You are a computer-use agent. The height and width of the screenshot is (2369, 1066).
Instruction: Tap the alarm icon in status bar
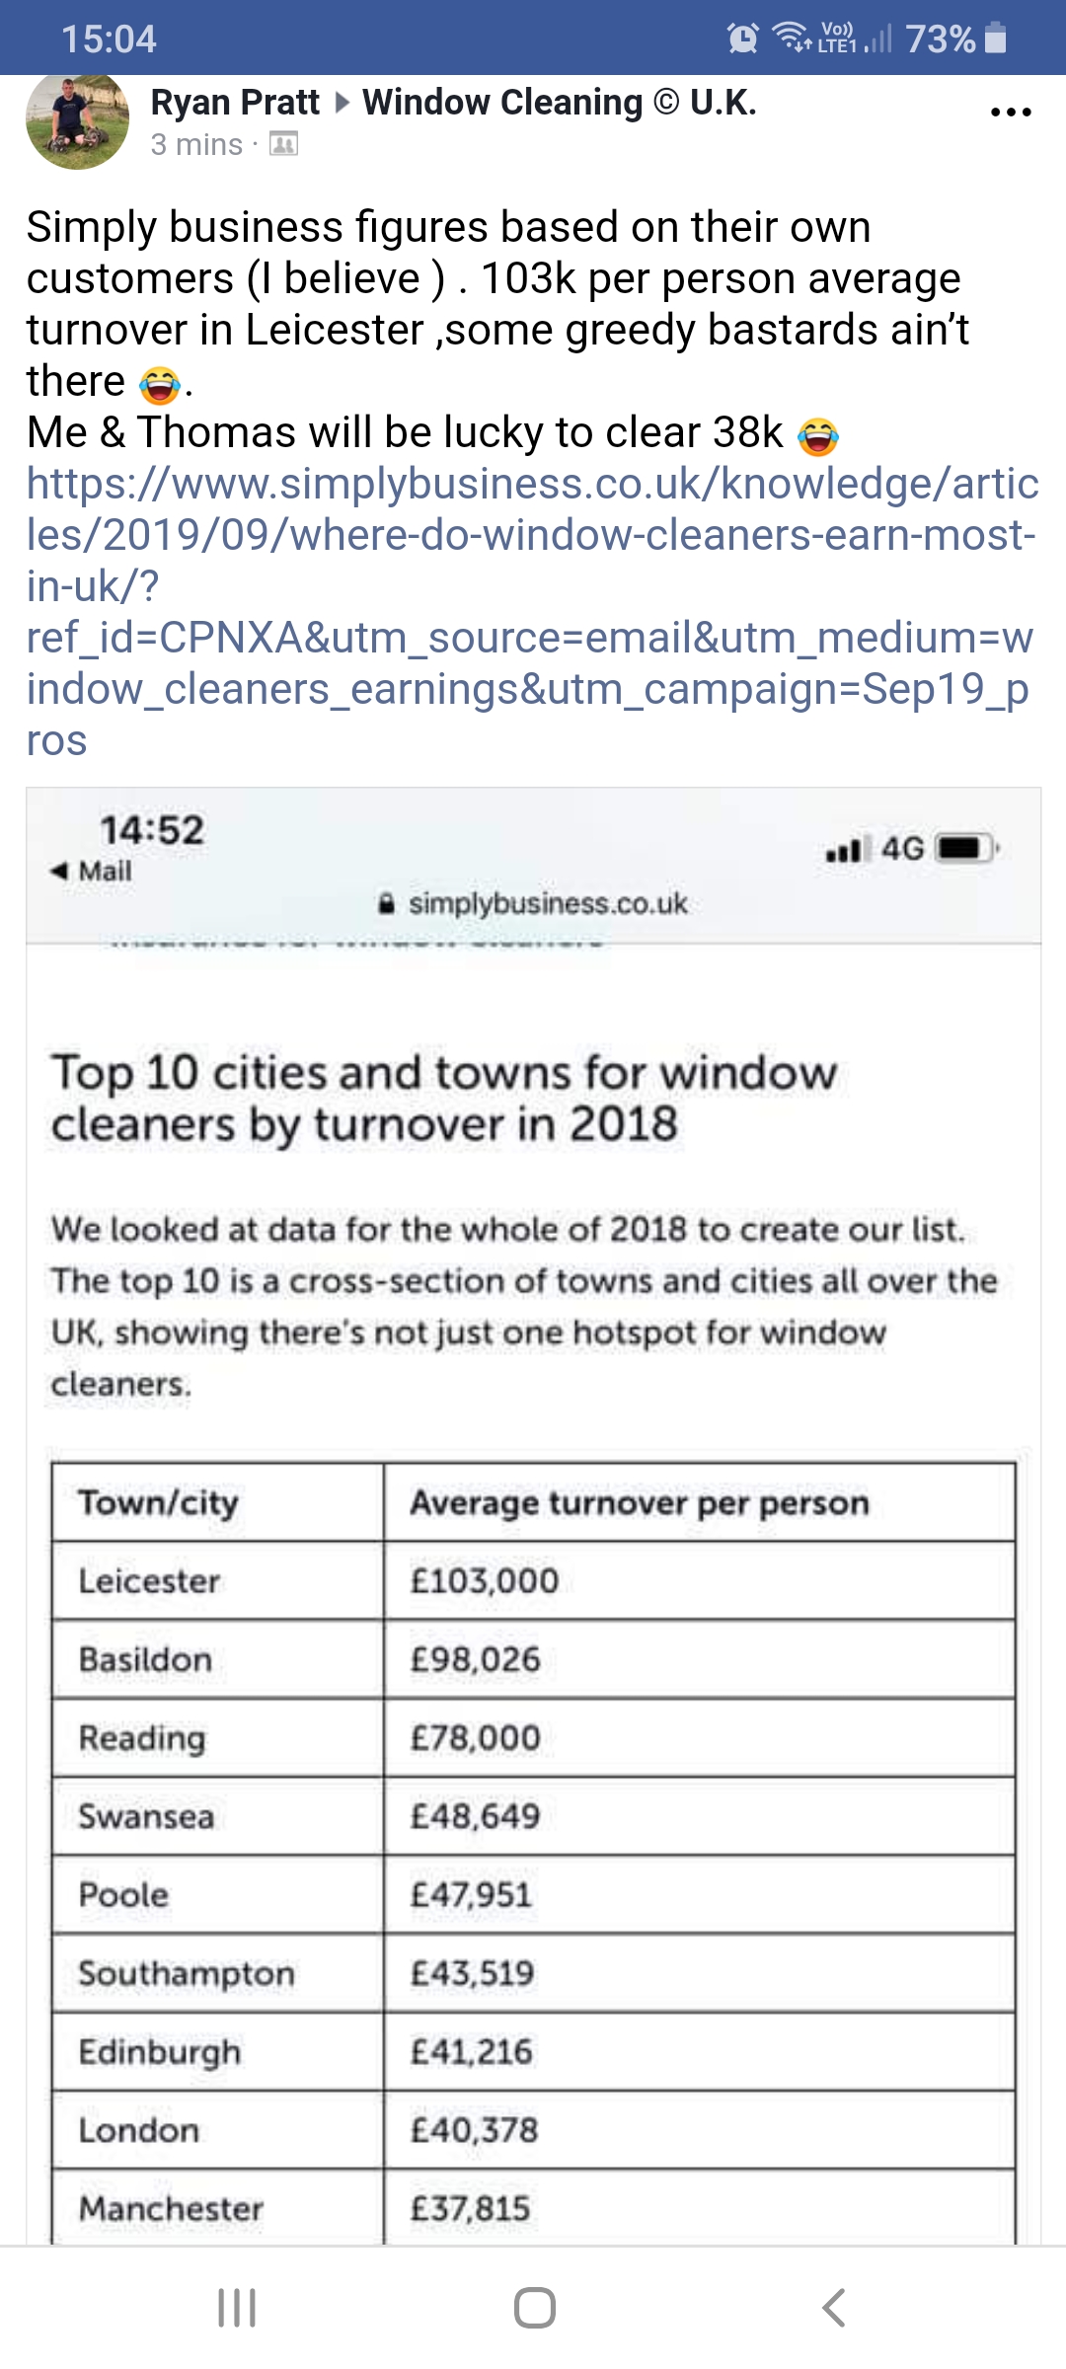(743, 38)
